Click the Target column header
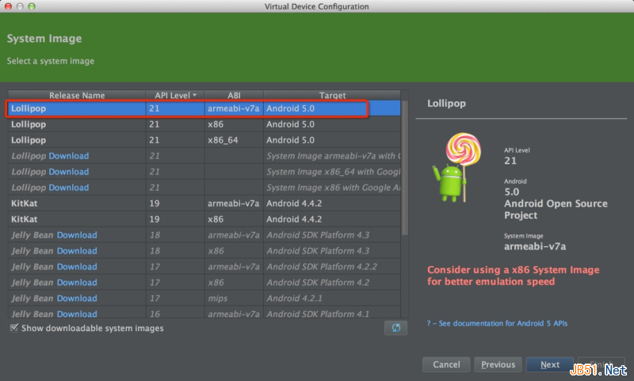Screen dimensions: 634x381 pyautogui.click(x=332, y=96)
